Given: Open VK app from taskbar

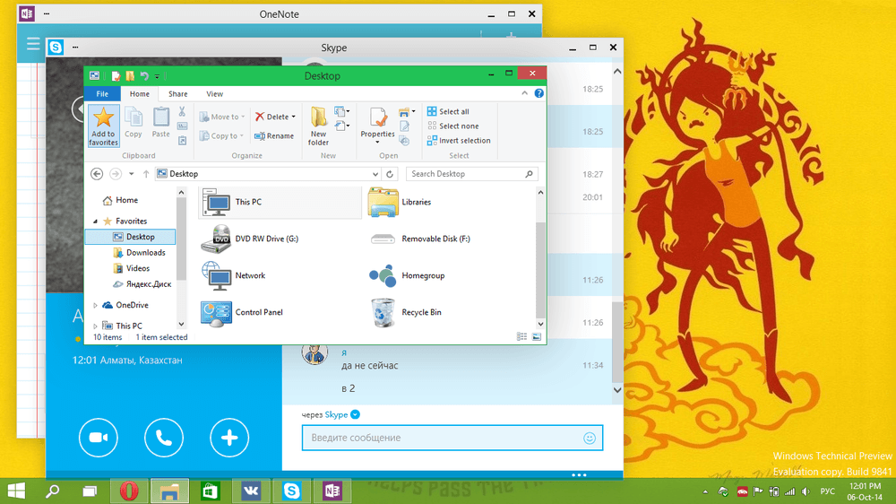Looking at the screenshot, I should [251, 491].
